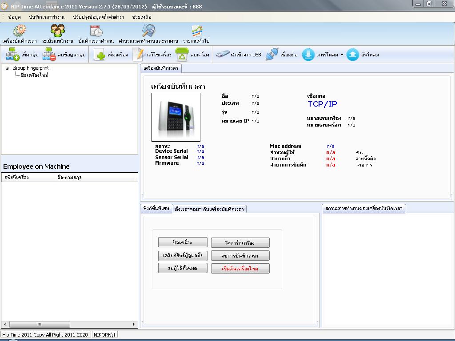Screen dimensions: 455x341
Task: Click the อัพโหลด blue upload icon
Action: tap(353, 55)
